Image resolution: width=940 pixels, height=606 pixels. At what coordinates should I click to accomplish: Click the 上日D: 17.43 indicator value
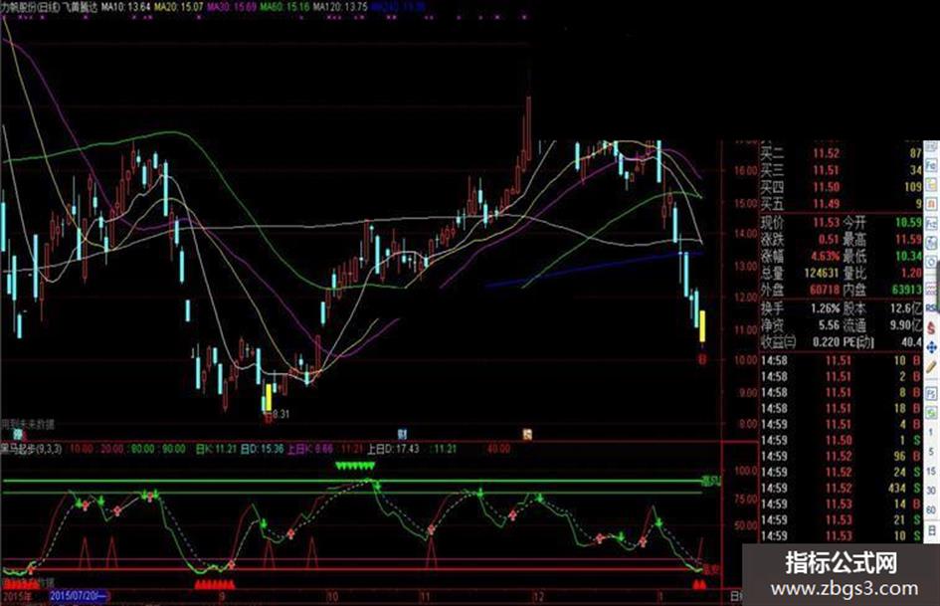pos(393,449)
